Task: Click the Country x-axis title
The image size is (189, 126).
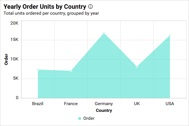Action: coord(104,110)
